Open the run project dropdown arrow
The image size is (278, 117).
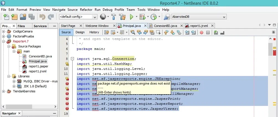pos(137,17)
